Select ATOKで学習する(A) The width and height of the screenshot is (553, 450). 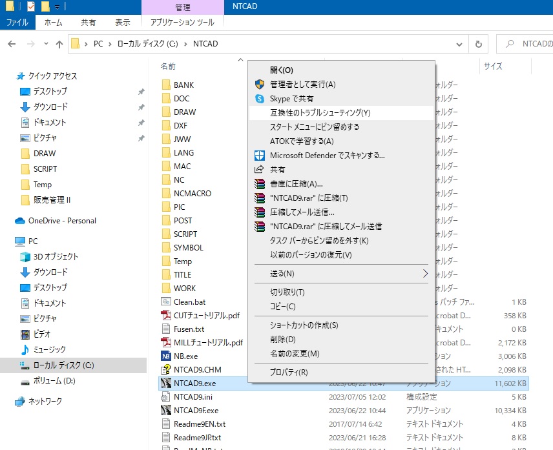click(x=341, y=141)
